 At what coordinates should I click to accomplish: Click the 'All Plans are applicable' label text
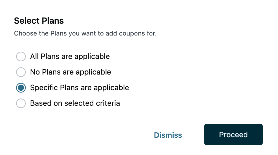[x=70, y=57]
